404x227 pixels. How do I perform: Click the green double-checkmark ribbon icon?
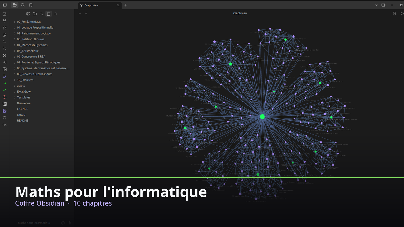[4, 83]
